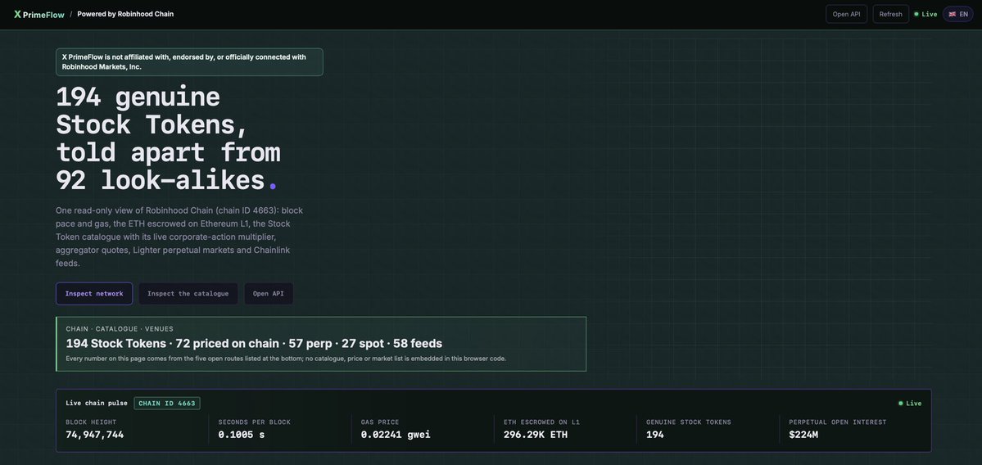Screen dimensions: 982x465
Task: Open the EN language selector
Action: coord(958,14)
